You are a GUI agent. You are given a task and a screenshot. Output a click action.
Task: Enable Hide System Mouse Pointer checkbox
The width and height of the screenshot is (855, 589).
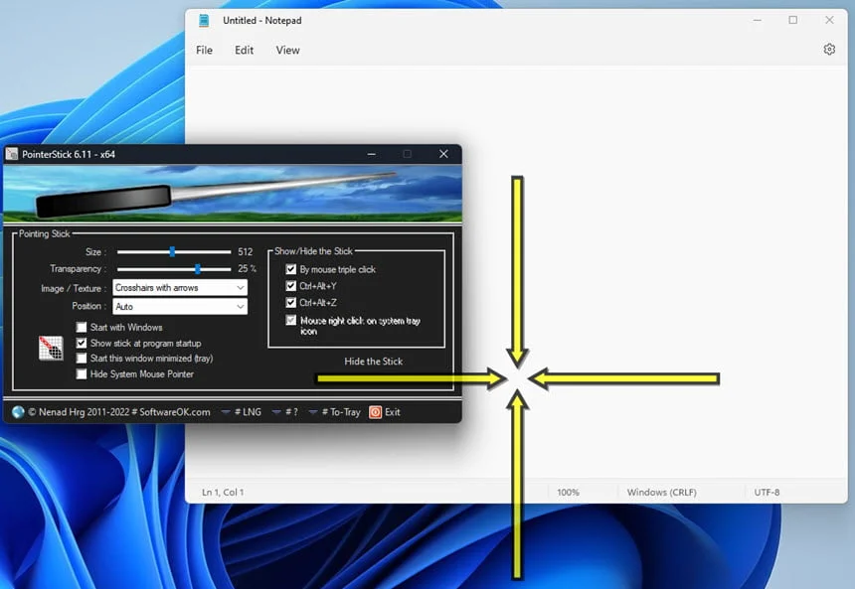pyautogui.click(x=82, y=373)
